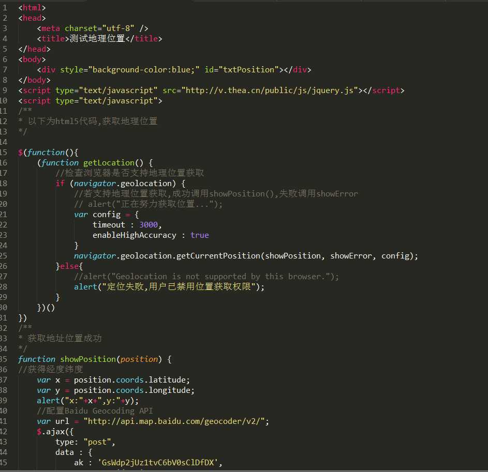Click the getLocation function name

click(x=109, y=163)
